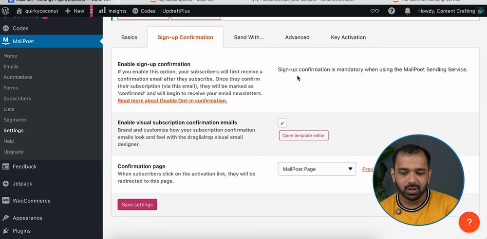
Task: Open the Feedback sidebar icon
Action: [x=5, y=167]
